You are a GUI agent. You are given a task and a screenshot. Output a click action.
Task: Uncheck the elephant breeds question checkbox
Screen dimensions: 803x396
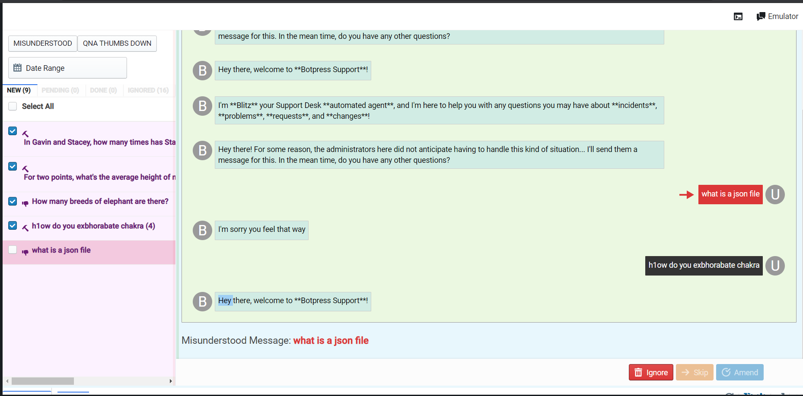pyautogui.click(x=13, y=202)
